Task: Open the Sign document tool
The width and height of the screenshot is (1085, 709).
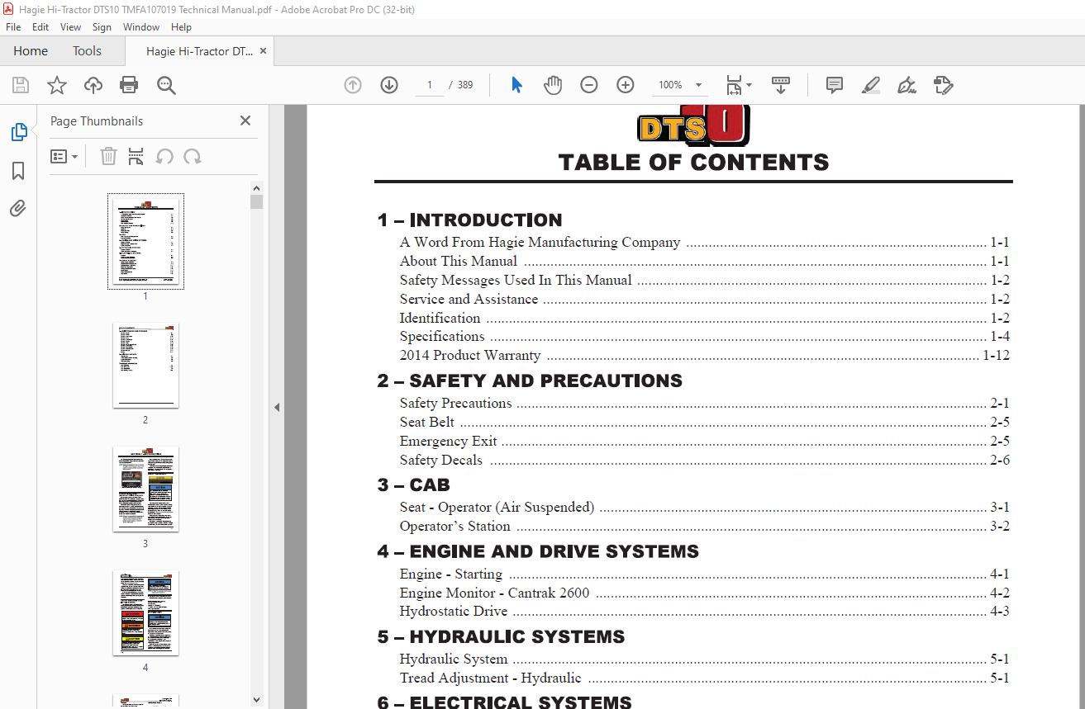Action: (907, 85)
